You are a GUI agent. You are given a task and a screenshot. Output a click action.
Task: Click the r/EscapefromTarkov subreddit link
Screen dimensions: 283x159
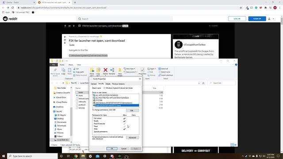point(195,45)
